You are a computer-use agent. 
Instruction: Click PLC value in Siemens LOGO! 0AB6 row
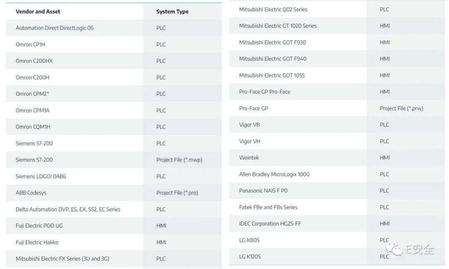pyautogui.click(x=161, y=176)
